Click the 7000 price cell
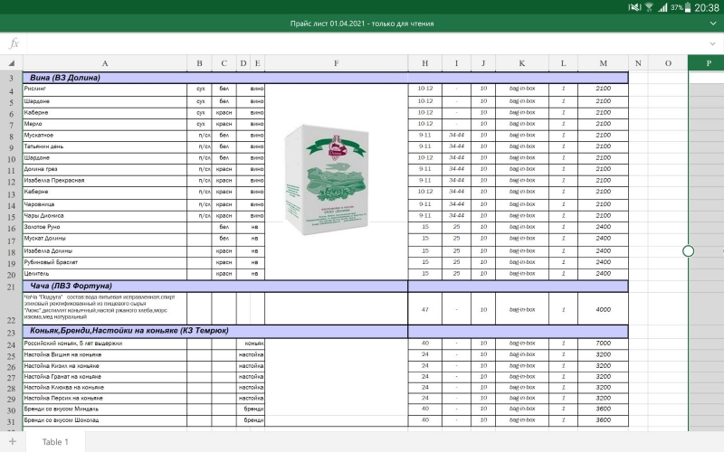The image size is (724, 452). pyautogui.click(x=603, y=344)
